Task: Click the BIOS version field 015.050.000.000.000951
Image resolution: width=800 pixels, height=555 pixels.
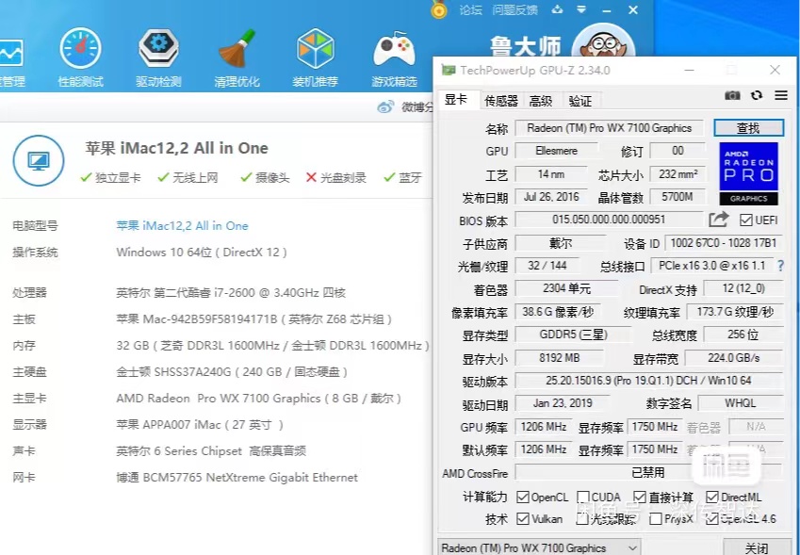Action: [x=609, y=220]
